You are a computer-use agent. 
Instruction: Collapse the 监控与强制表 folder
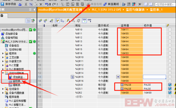[3, 73]
